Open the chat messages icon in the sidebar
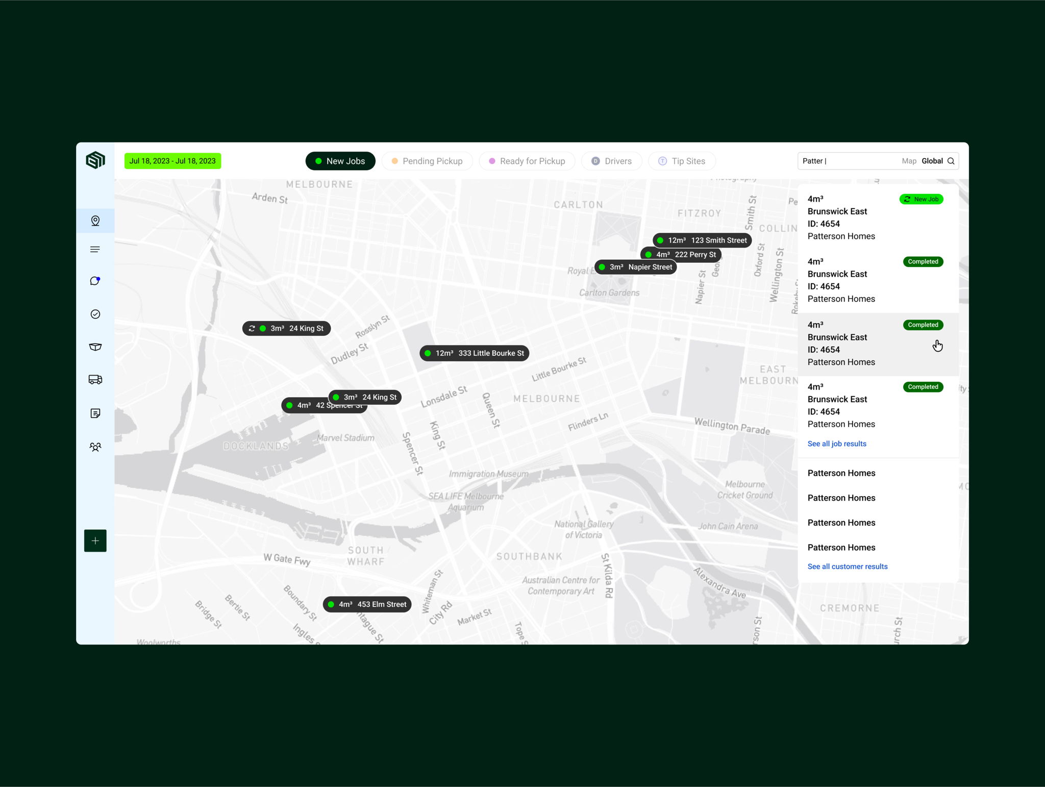Image resolution: width=1045 pixels, height=787 pixels. coord(95,281)
